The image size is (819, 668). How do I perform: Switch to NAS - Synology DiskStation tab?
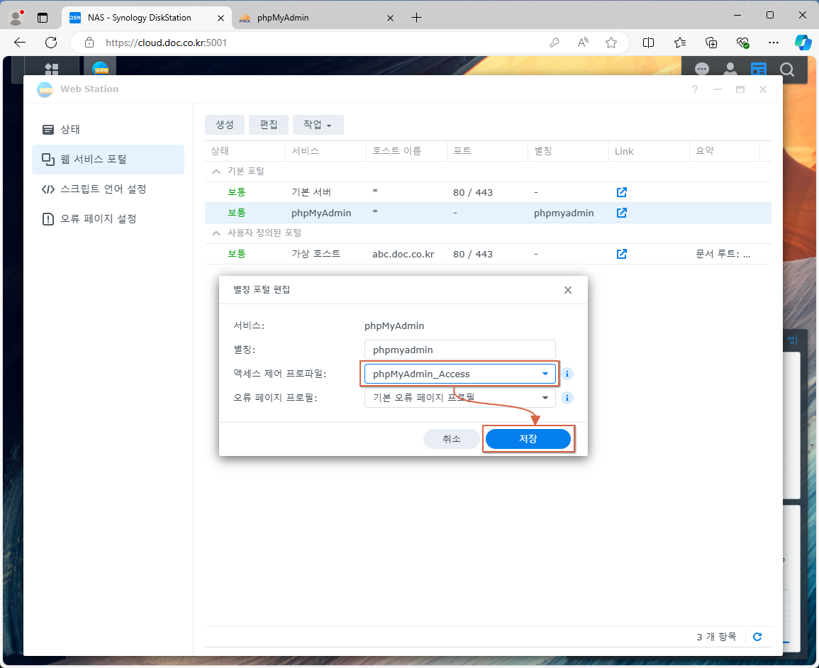147,18
